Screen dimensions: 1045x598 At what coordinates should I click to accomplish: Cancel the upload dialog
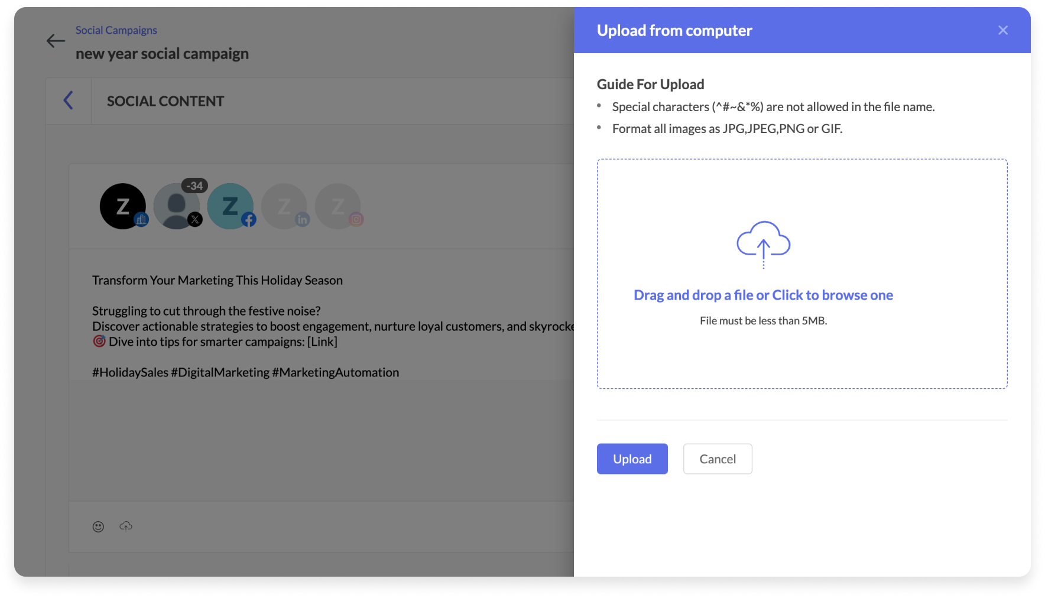click(717, 459)
